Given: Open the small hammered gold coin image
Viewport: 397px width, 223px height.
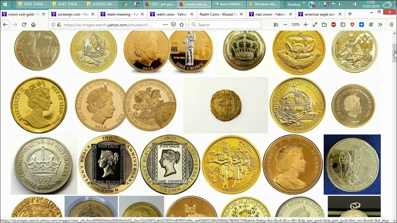Looking at the screenshot, I should pos(225,105).
